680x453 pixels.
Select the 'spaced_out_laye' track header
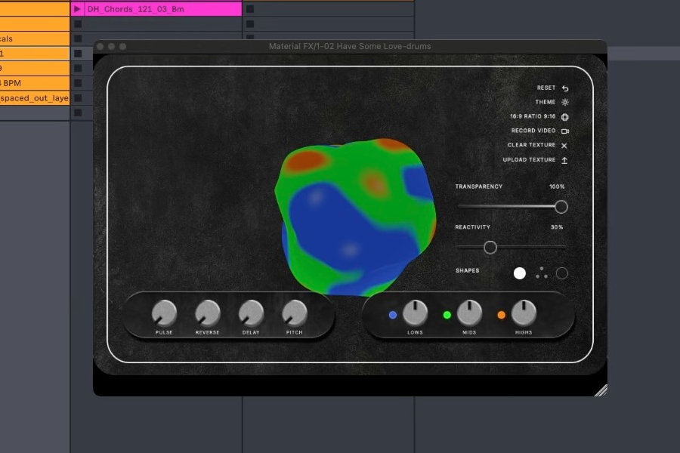pyautogui.click(x=35, y=97)
